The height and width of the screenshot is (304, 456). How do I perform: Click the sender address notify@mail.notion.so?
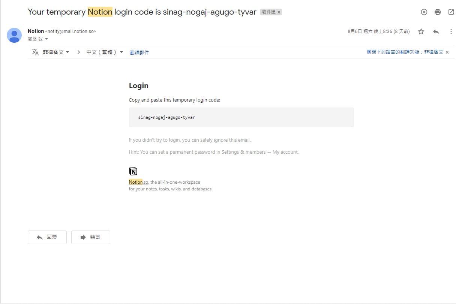[70, 31]
